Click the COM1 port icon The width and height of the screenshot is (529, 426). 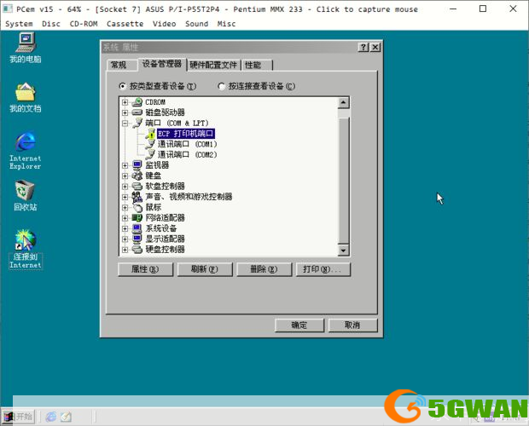coord(150,144)
